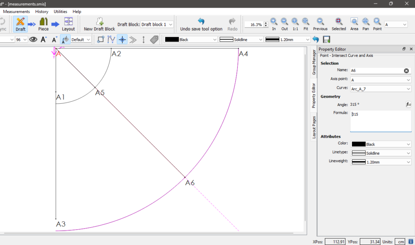Open Axis point dropdown
The height and width of the screenshot is (245, 415).
(381, 80)
